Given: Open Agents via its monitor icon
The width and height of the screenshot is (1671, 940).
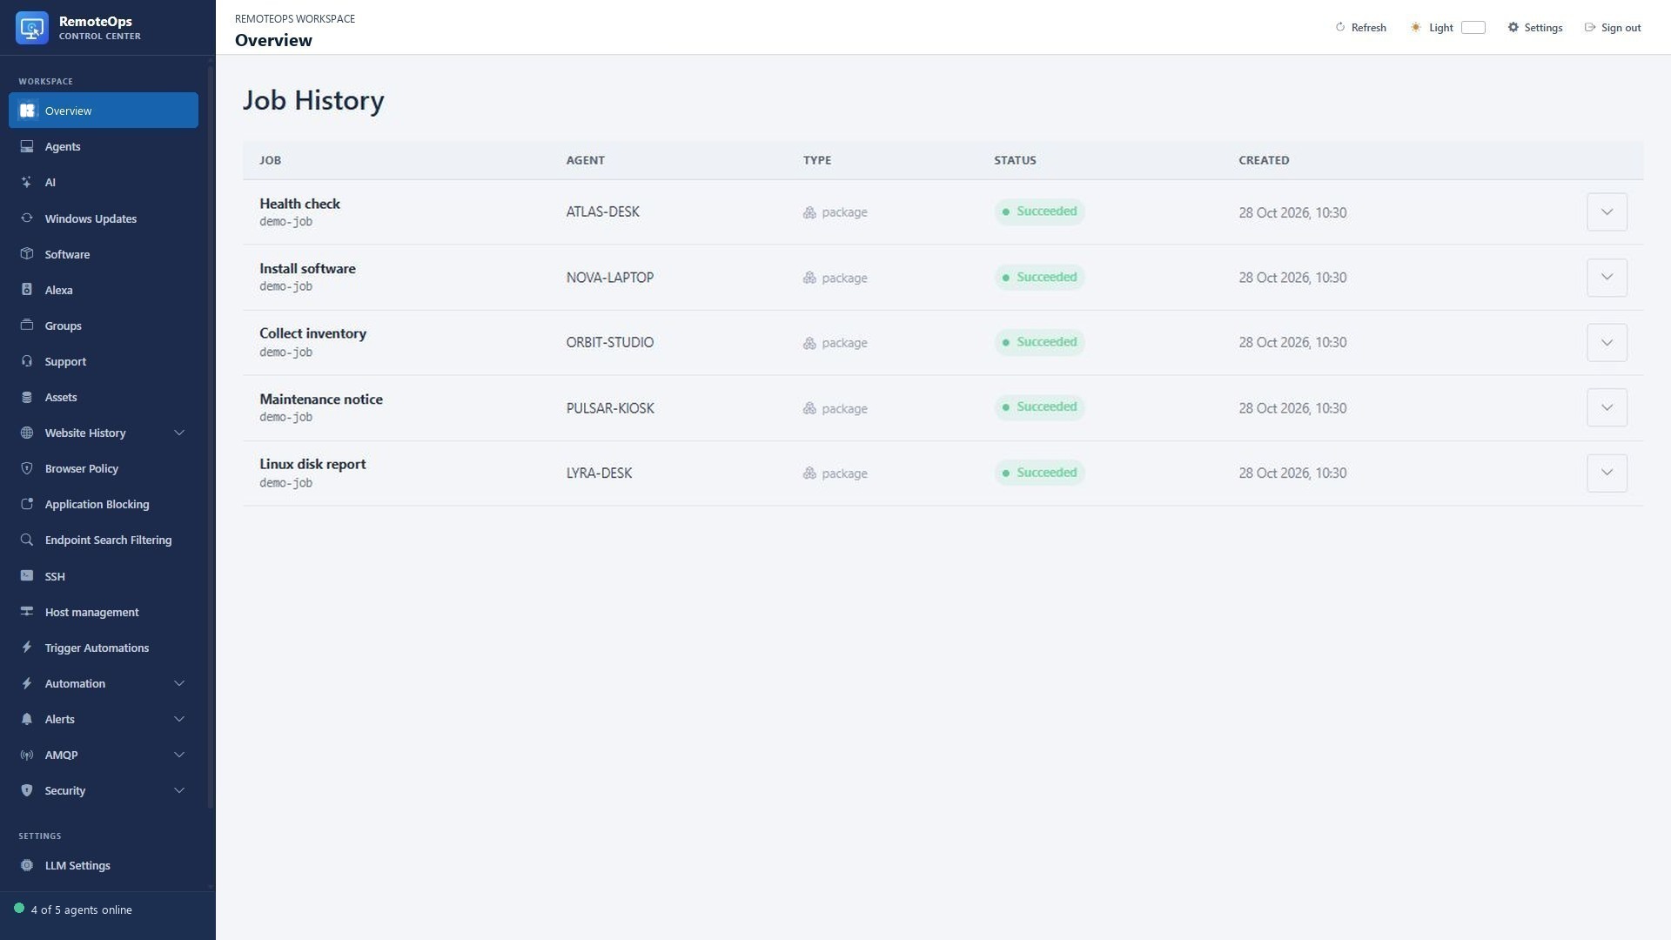Looking at the screenshot, I should pyautogui.click(x=27, y=146).
